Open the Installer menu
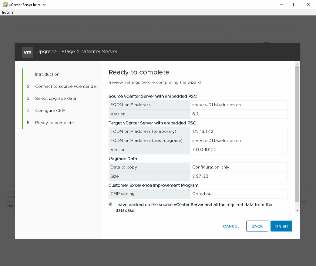Image resolution: width=316 pixels, height=266 pixels. (x=8, y=12)
